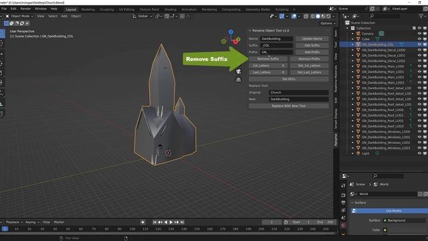Viewport: 428px width, 241px height.
Task: Hide Camera with its eye icon
Action: pyautogui.click(x=419, y=33)
